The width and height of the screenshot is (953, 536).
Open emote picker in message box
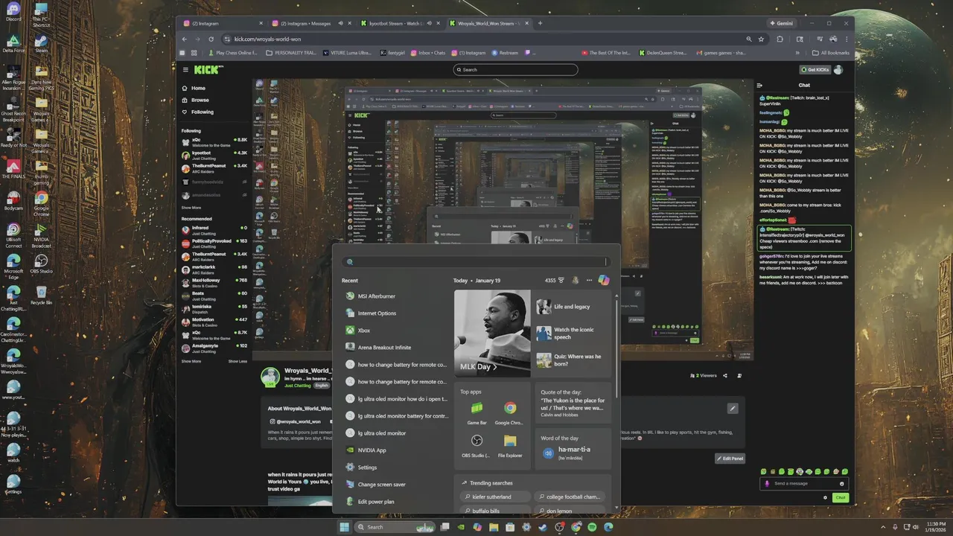[842, 483]
